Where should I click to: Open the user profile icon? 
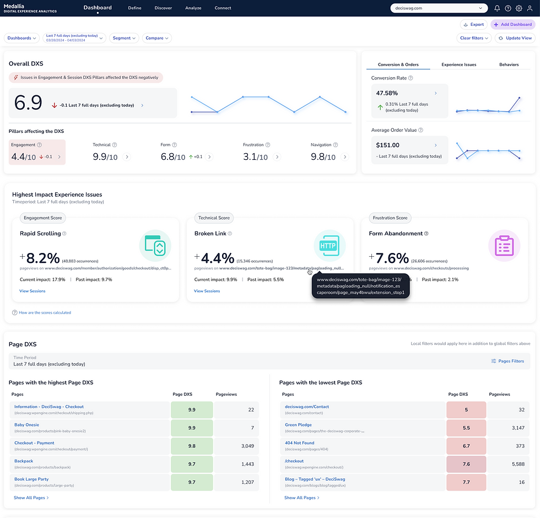tap(530, 8)
